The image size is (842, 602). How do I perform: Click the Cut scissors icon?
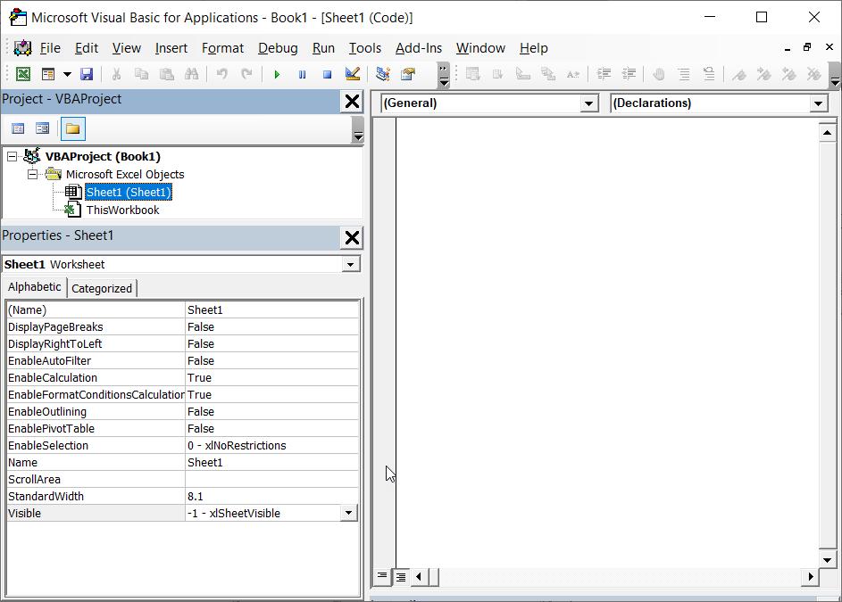click(117, 74)
